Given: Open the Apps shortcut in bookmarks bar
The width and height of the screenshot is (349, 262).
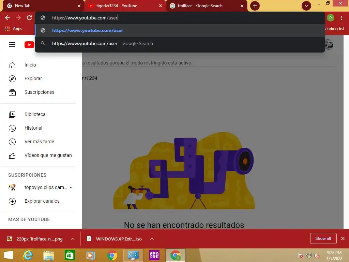Looking at the screenshot, I should (x=14, y=29).
